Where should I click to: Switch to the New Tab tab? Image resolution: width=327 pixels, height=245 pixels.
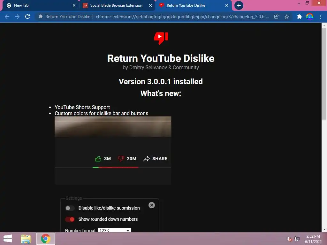pos(40,5)
